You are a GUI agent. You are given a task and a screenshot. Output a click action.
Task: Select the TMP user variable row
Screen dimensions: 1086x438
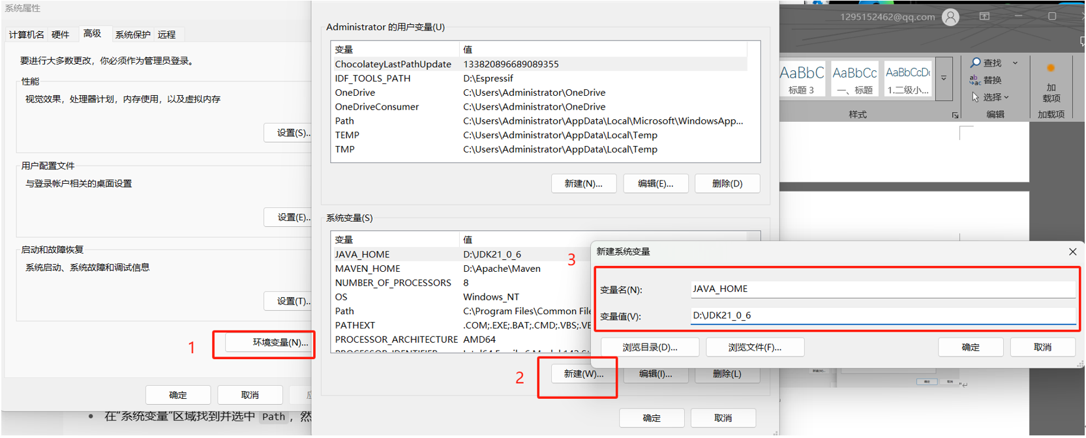pos(539,149)
